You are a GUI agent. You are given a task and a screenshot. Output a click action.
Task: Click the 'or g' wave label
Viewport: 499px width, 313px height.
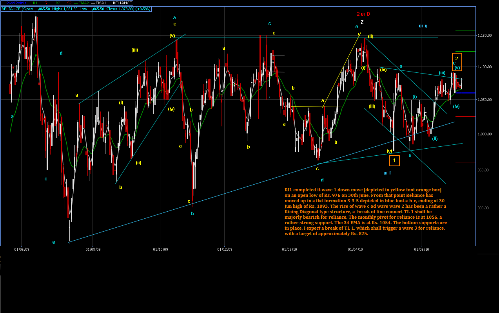click(x=423, y=26)
